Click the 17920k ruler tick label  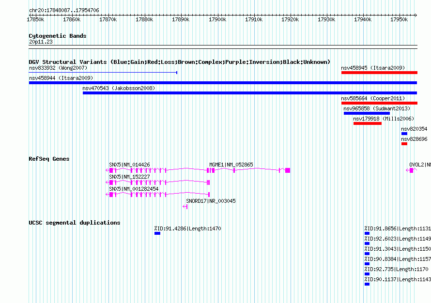click(x=290, y=19)
